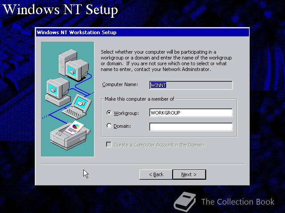Screen dimensions: 285x213
Task: Click the empty Domain name text field
Action: pos(191,127)
